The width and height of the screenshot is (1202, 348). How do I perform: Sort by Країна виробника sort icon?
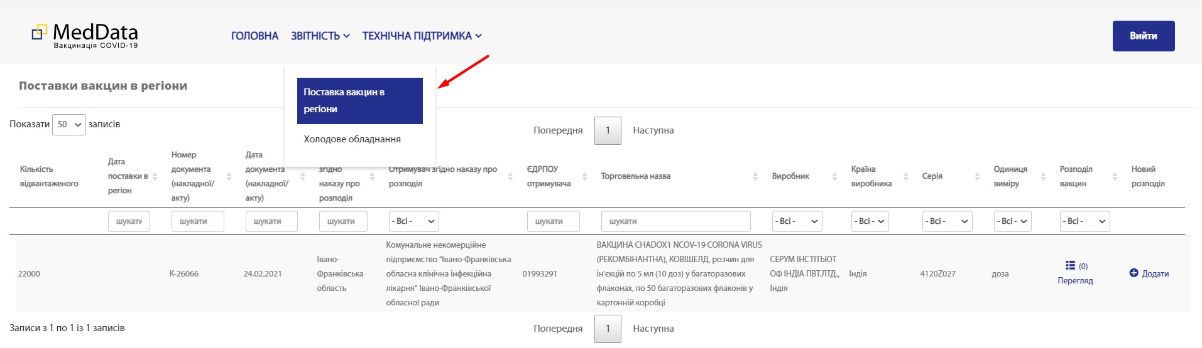905,177
